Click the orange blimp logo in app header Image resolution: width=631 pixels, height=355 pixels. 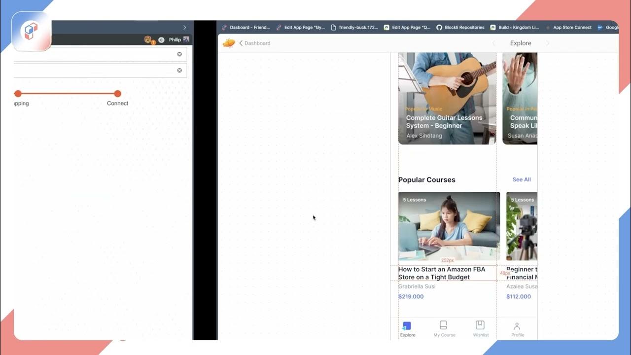(x=229, y=43)
